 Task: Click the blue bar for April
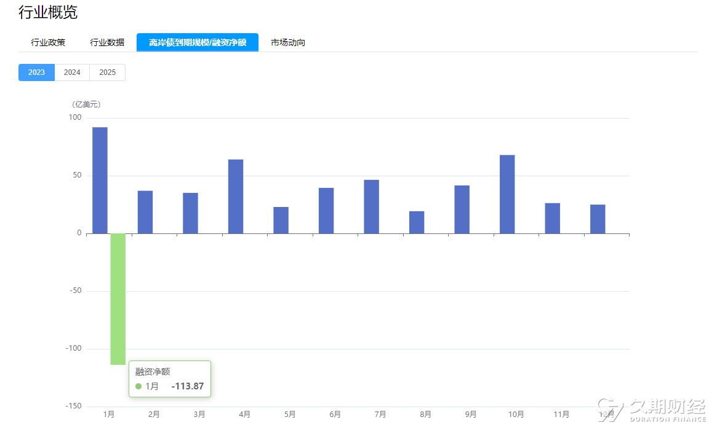236,197
